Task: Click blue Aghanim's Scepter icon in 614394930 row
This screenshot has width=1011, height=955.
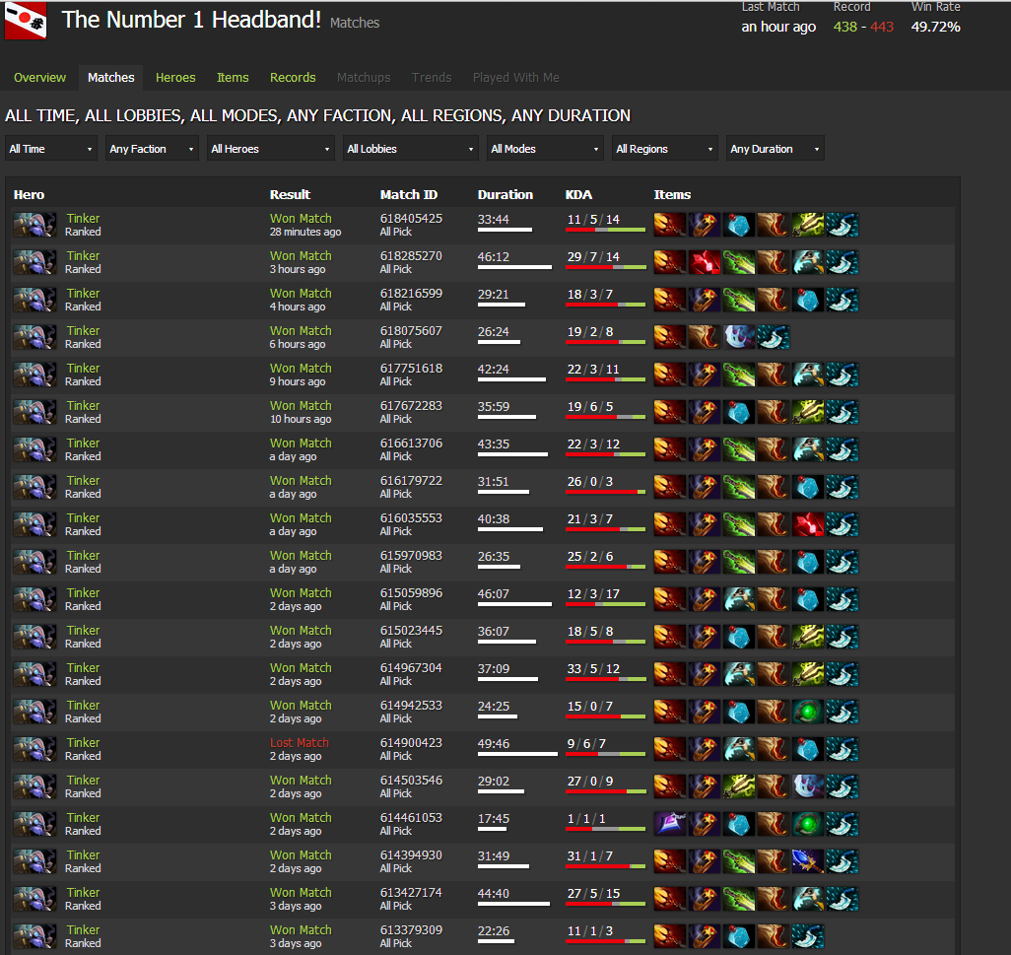Action: pyautogui.click(x=808, y=861)
